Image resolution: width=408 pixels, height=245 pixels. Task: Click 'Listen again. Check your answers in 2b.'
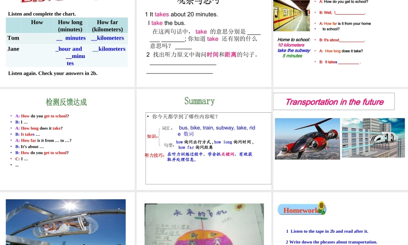53,73
